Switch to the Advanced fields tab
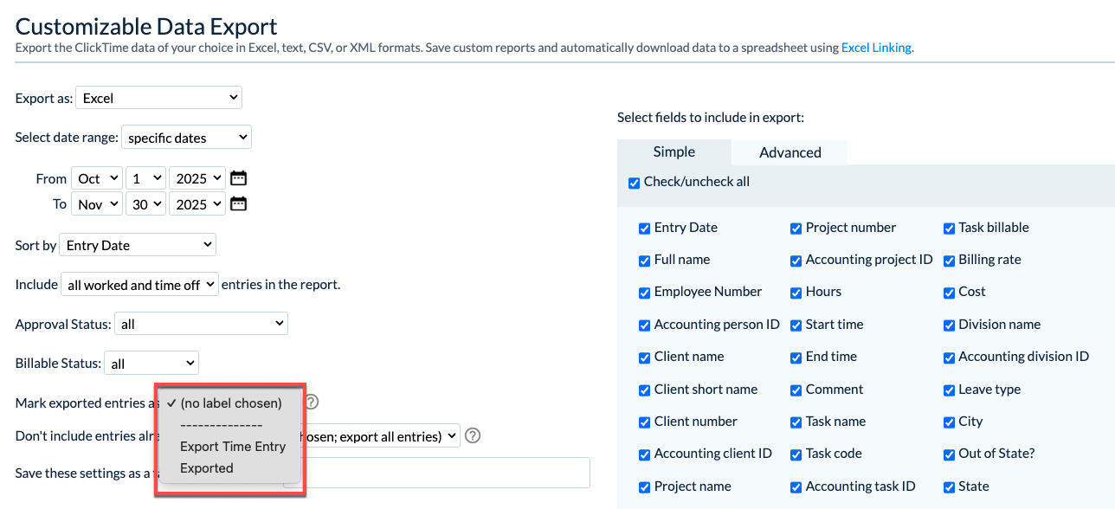1115x509 pixels. (x=790, y=152)
